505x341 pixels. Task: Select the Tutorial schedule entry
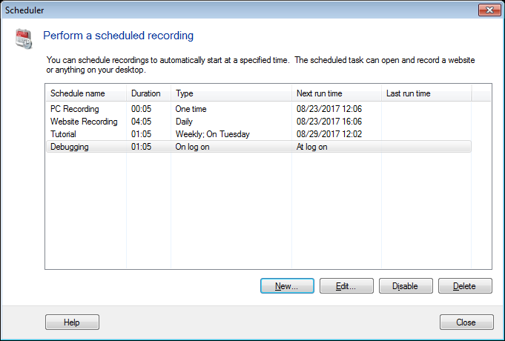point(65,134)
